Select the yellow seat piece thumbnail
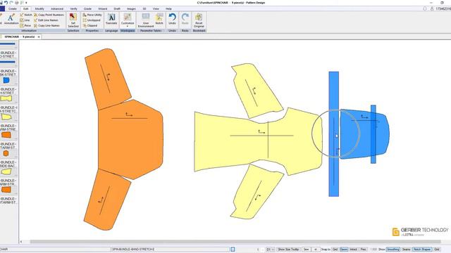 6,98
